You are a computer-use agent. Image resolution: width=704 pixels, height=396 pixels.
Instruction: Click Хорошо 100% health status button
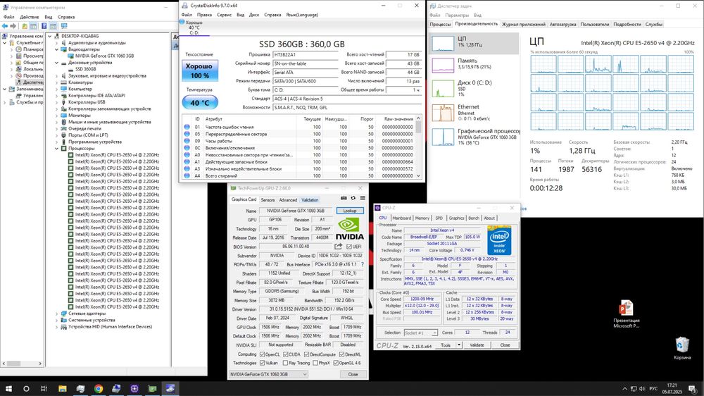200,71
